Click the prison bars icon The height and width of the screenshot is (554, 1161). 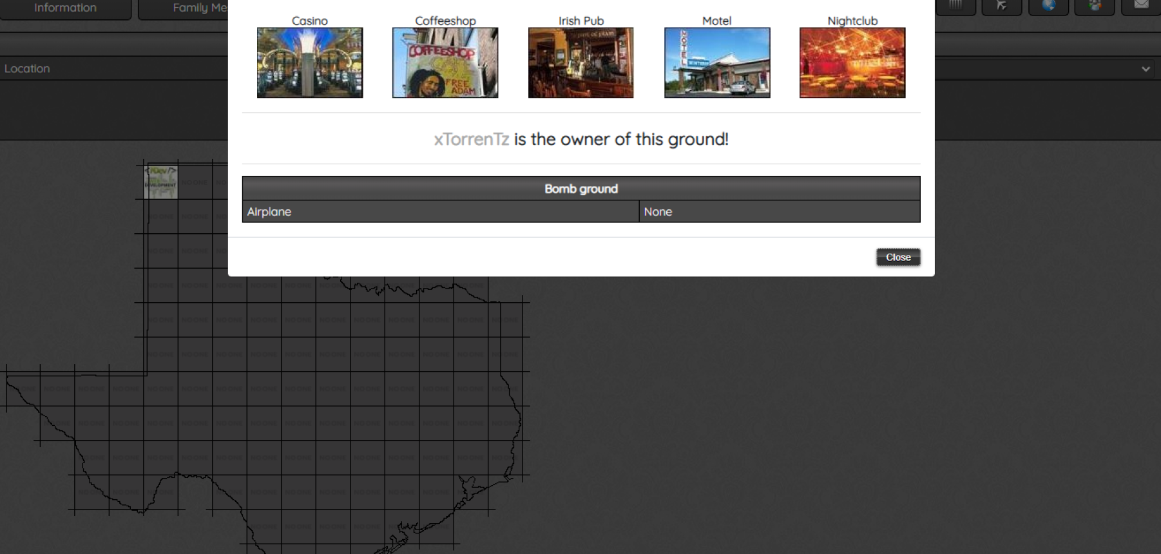pos(955,6)
